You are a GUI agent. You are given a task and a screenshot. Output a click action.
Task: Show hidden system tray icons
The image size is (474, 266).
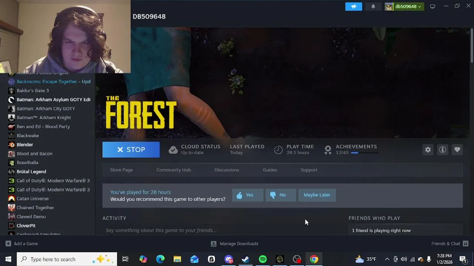pos(387,259)
